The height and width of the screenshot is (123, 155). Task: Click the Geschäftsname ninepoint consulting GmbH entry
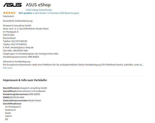(x=25, y=88)
